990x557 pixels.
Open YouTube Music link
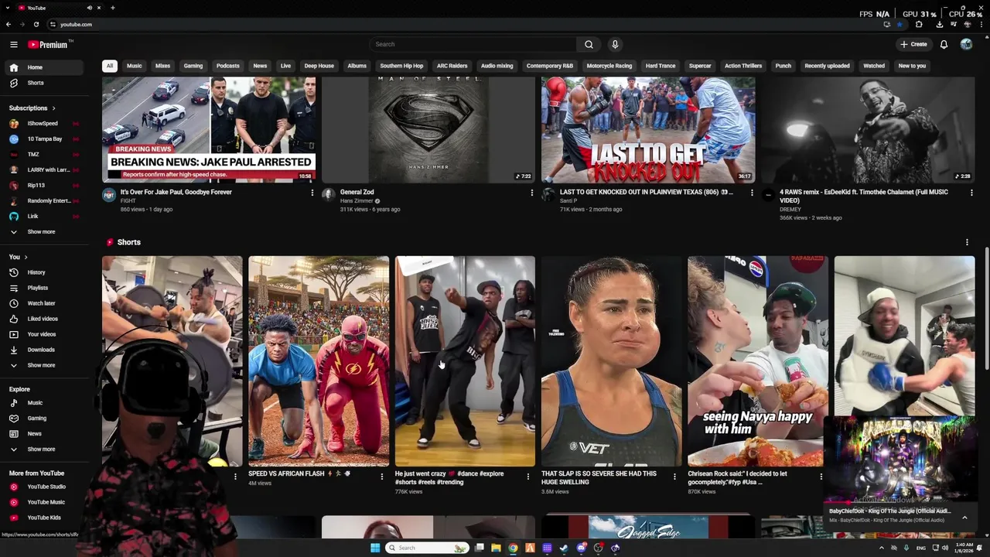(43, 502)
